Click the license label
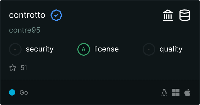The width and height of the screenshot is (200, 105). (x=106, y=49)
